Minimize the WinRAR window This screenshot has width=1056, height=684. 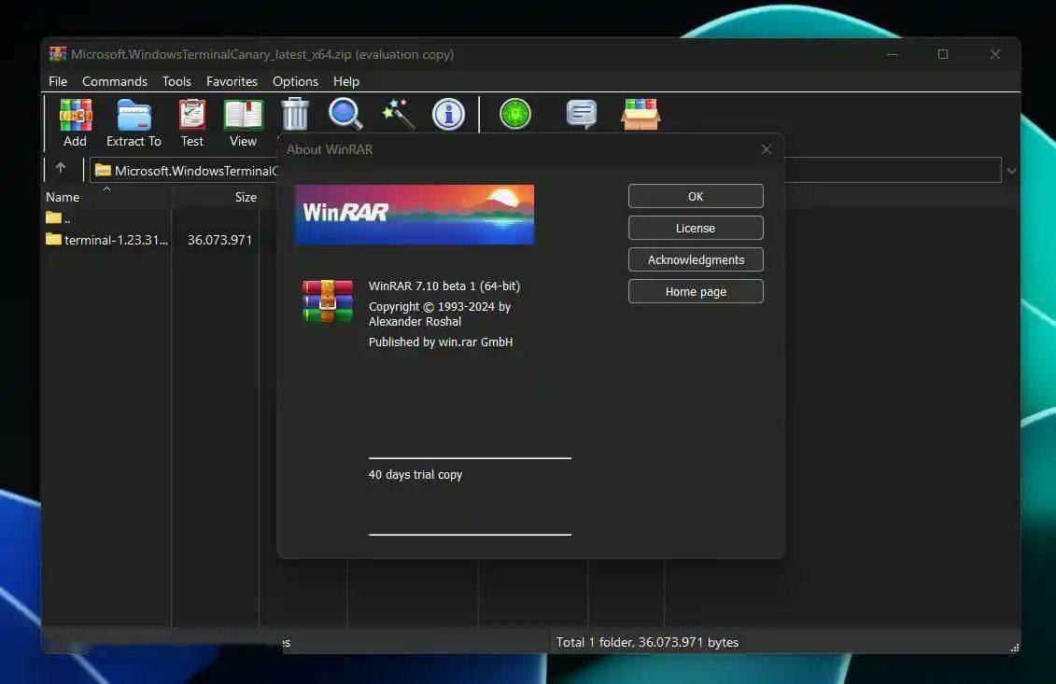pyautogui.click(x=893, y=54)
